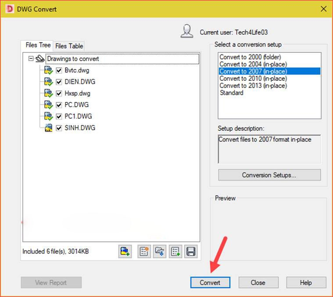
Task: Click the Save list floppy disk icon
Action: 191,251
